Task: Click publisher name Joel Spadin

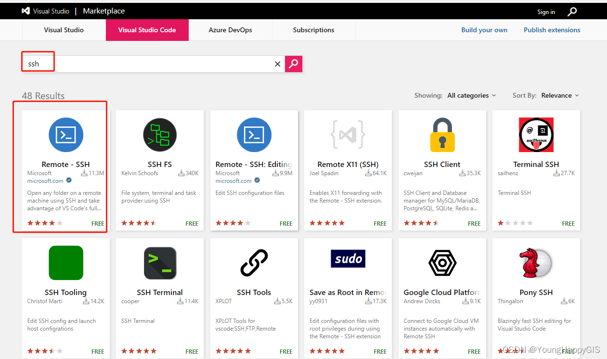Action: coord(324,173)
